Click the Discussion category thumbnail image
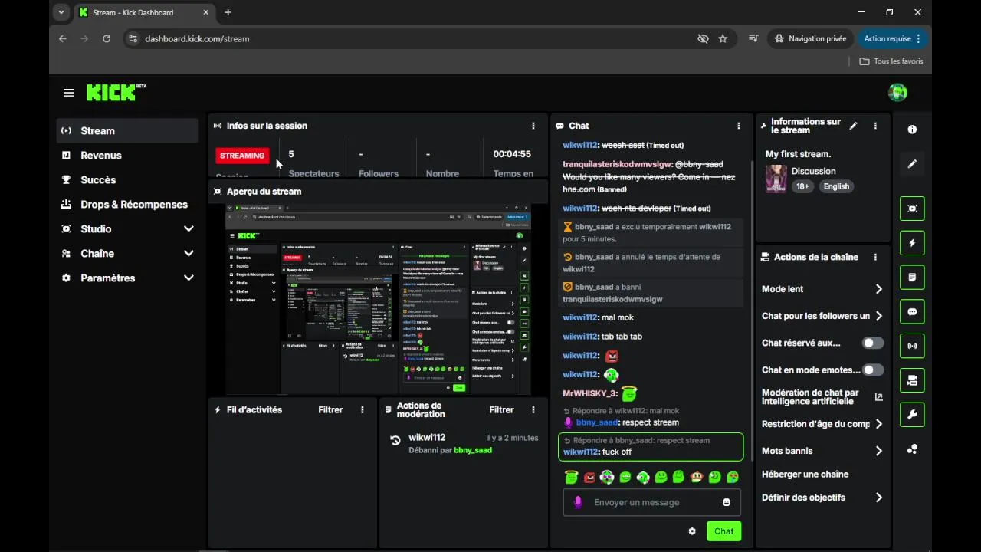This screenshot has height=552, width=981. [776, 179]
